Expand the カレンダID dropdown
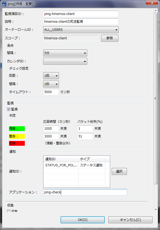The image size is (160, 230). (65, 61)
